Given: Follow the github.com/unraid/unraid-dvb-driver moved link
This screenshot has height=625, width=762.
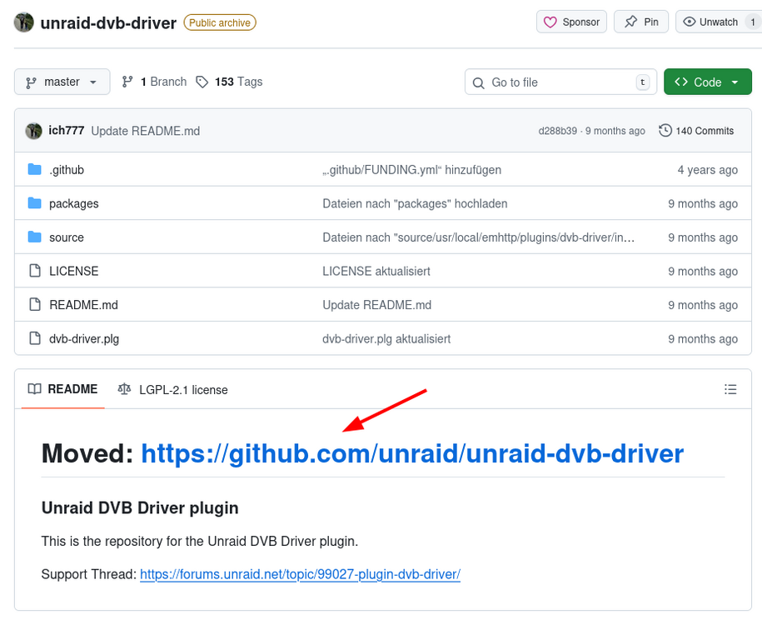Looking at the screenshot, I should (x=412, y=453).
